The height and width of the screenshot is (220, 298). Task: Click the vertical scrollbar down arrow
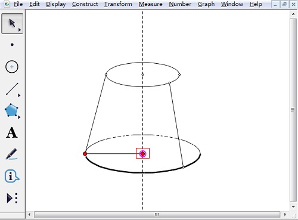click(293, 207)
